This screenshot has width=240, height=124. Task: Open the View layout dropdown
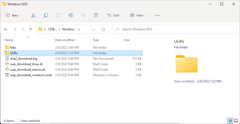pyautogui.click(x=138, y=15)
